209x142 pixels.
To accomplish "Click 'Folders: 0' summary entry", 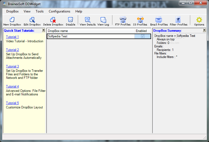I will click(163, 43).
